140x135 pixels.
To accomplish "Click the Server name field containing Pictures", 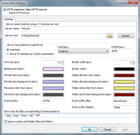I will 78,29.
